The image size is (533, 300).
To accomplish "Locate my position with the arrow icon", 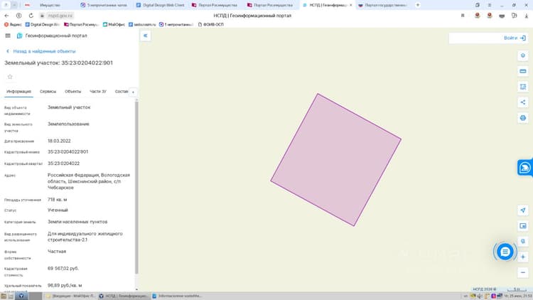I will pyautogui.click(x=523, y=210).
